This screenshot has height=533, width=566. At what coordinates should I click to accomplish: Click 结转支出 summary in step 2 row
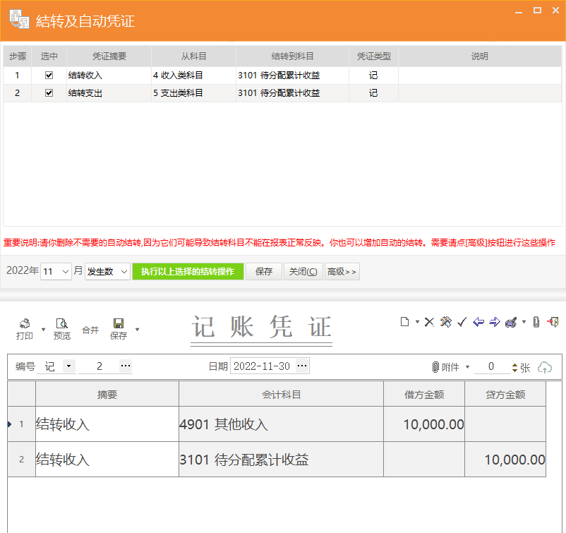pyautogui.click(x=109, y=92)
